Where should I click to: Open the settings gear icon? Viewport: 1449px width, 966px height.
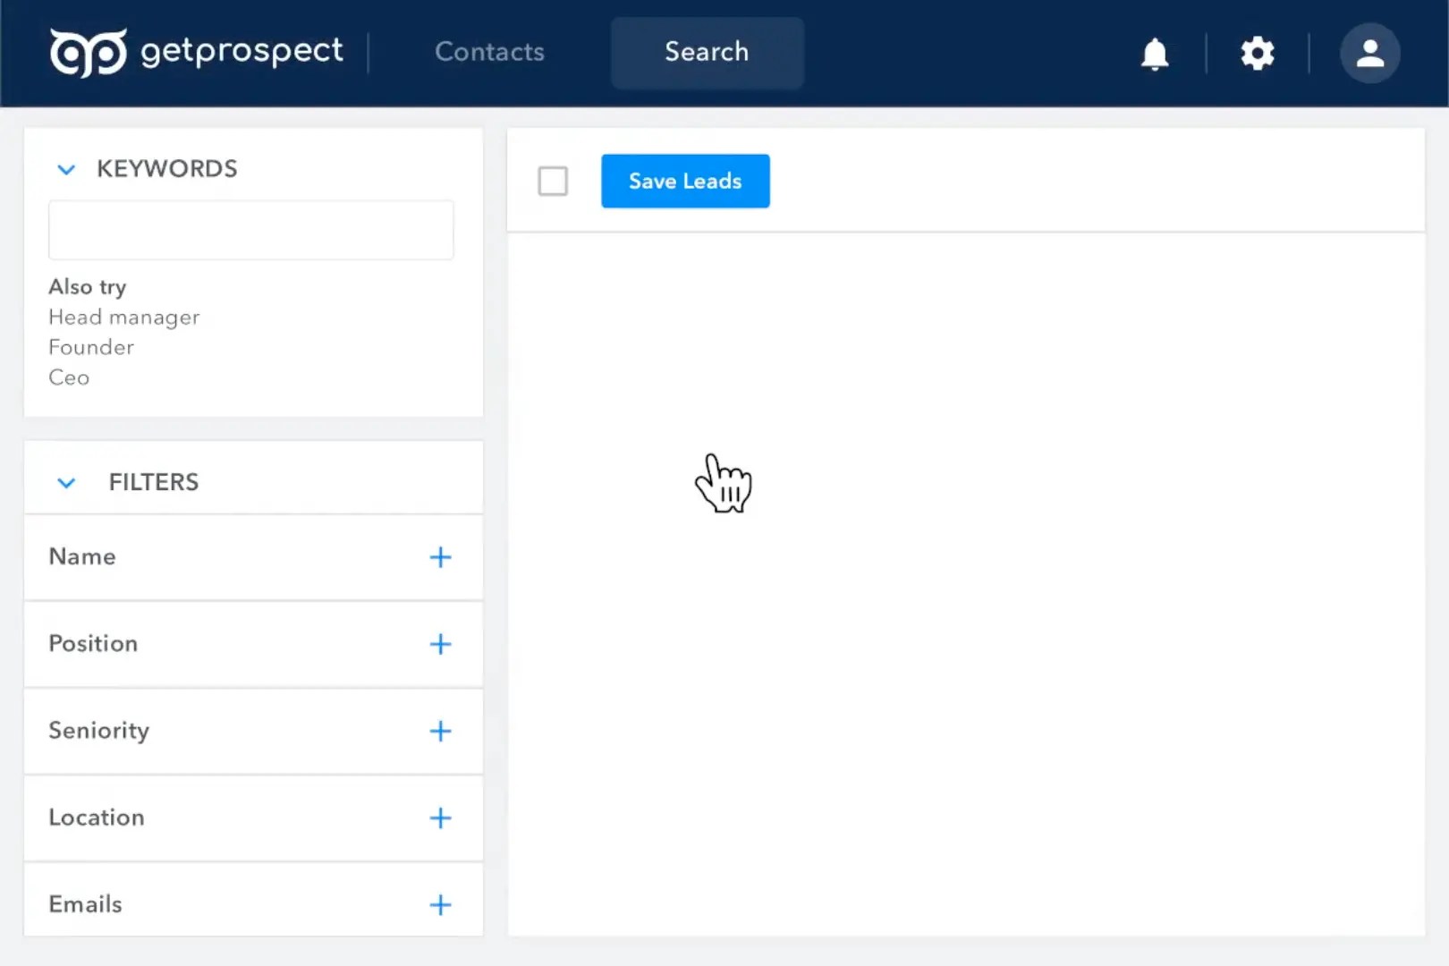(x=1258, y=54)
